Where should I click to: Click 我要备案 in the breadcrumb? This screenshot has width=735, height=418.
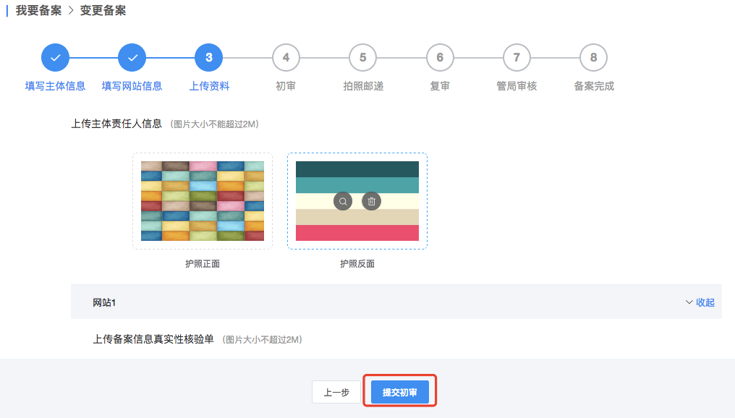point(38,11)
